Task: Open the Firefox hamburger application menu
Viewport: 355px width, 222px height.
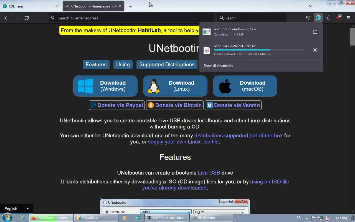Action: click(348, 18)
